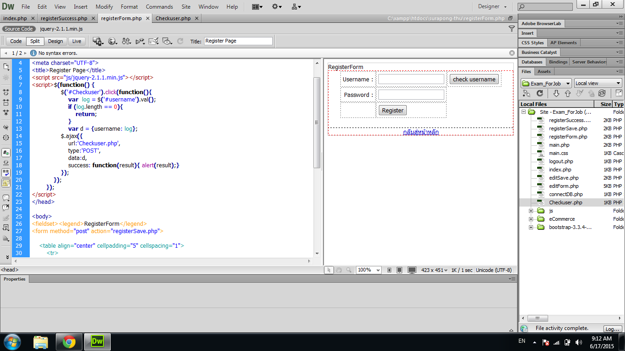Open the Multiscreen preview icon

click(x=98, y=41)
